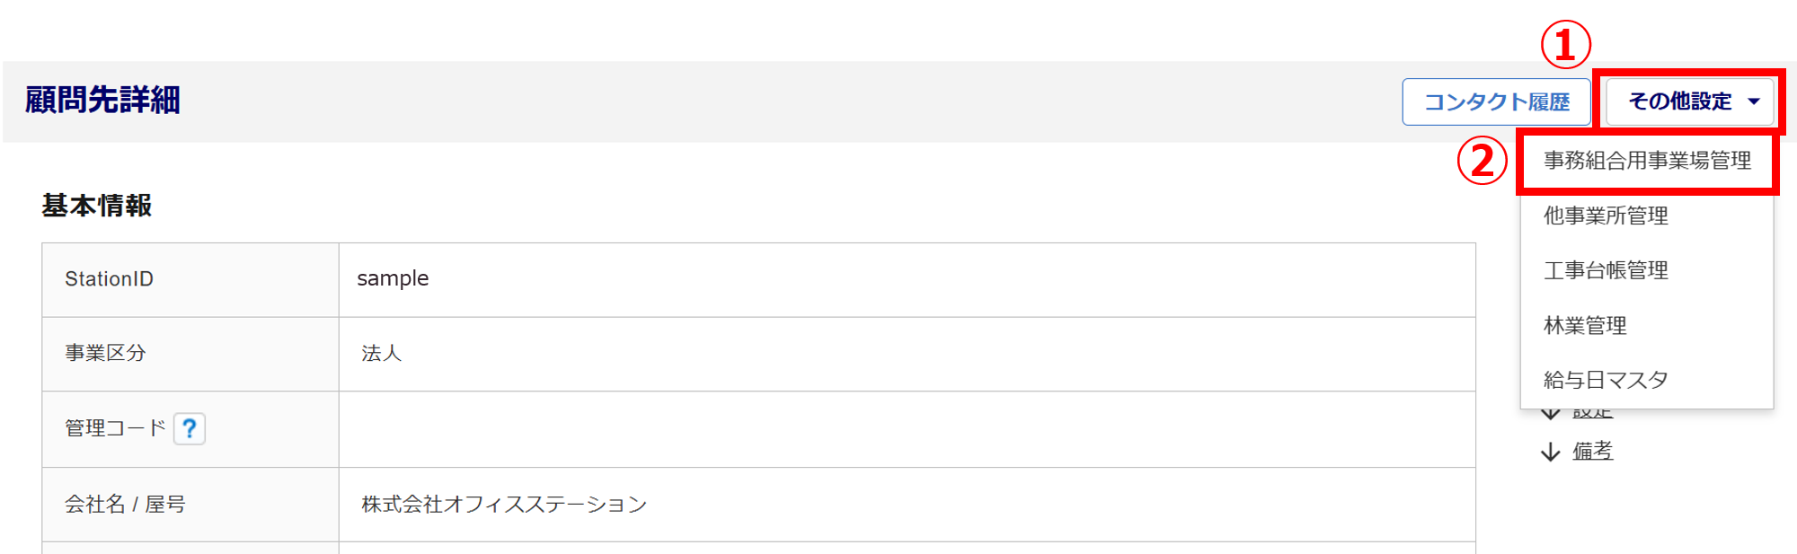This screenshot has height=554, width=1797.
Task: Click the red circled number 1 marker
Action: click(x=1566, y=45)
